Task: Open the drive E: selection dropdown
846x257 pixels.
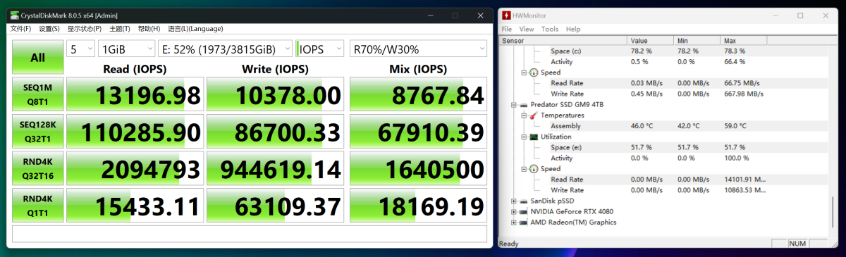Action: [x=225, y=49]
